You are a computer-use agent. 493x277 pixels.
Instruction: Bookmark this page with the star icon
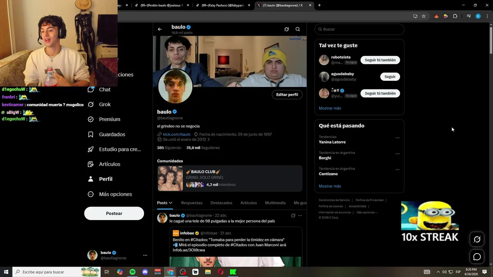424,16
